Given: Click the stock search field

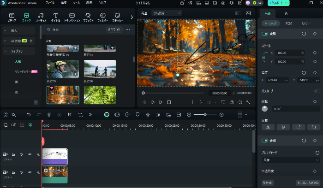Looking at the screenshot, I should [76, 29].
